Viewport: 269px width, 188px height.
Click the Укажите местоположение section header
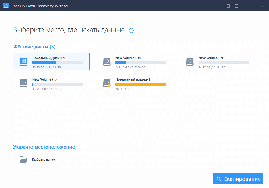coord(44,147)
